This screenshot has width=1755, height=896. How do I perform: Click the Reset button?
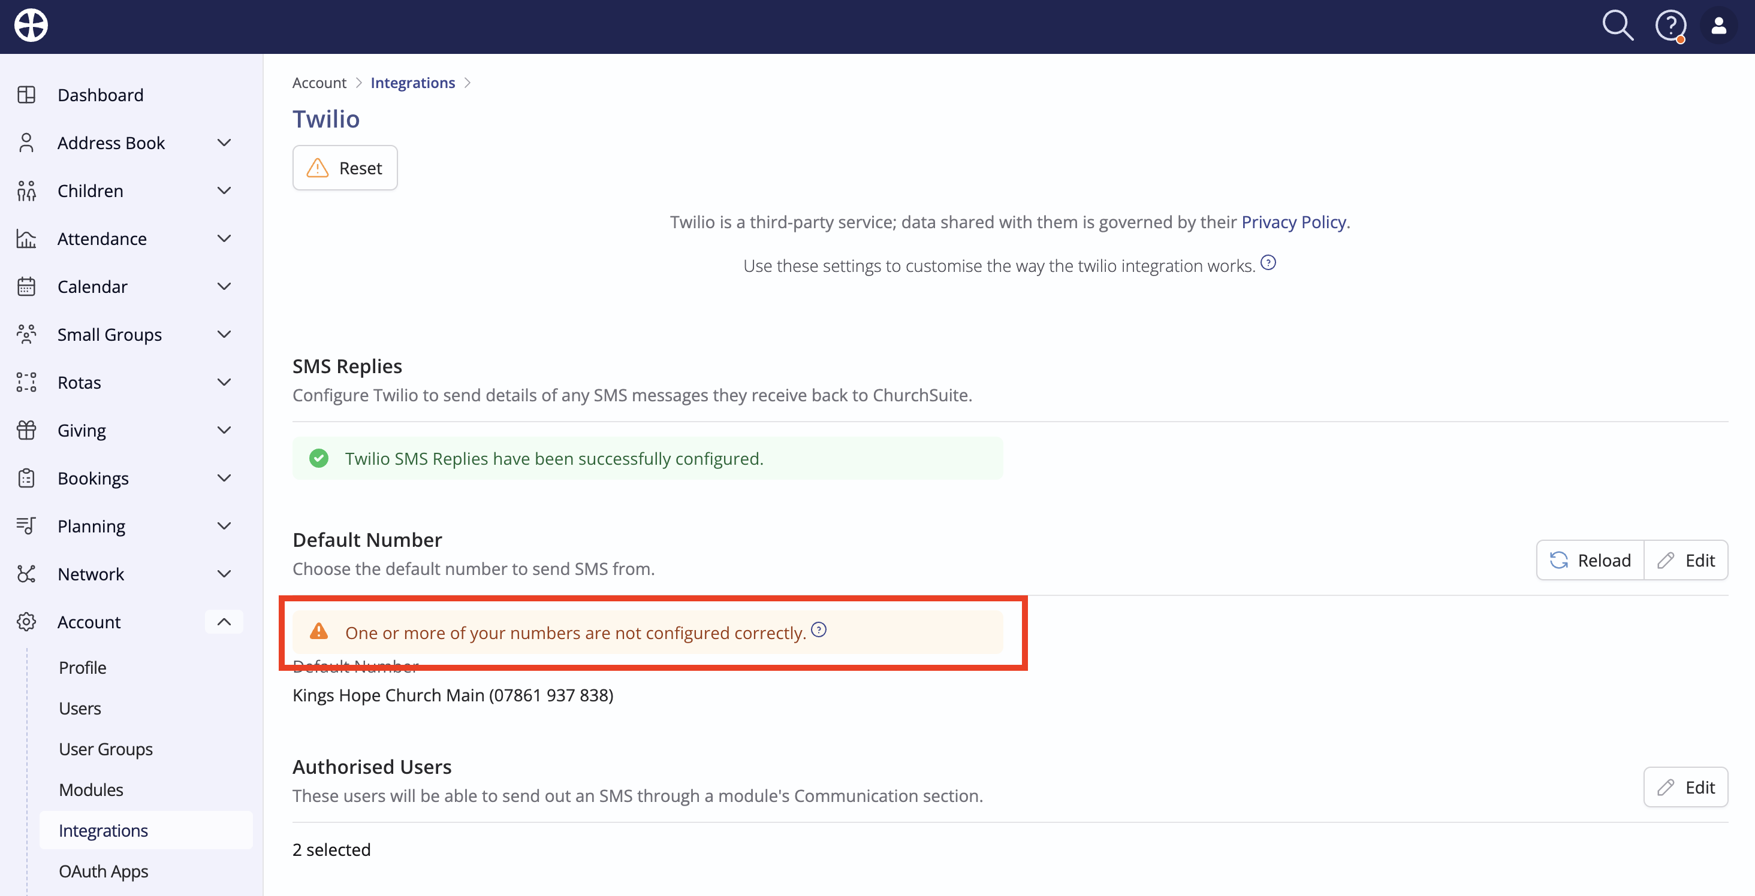coord(345,168)
